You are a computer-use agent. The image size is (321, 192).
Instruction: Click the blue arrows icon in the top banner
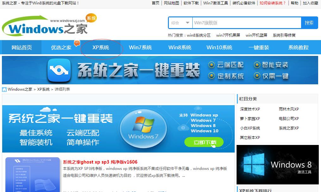pos(59,70)
